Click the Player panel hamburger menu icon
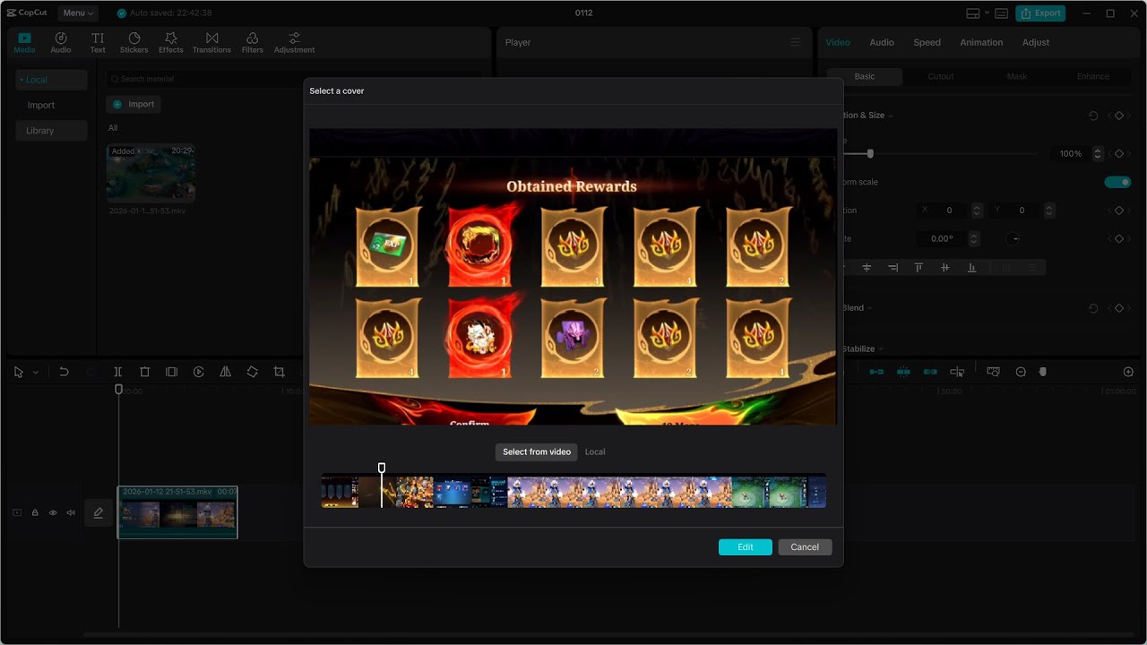 point(795,42)
